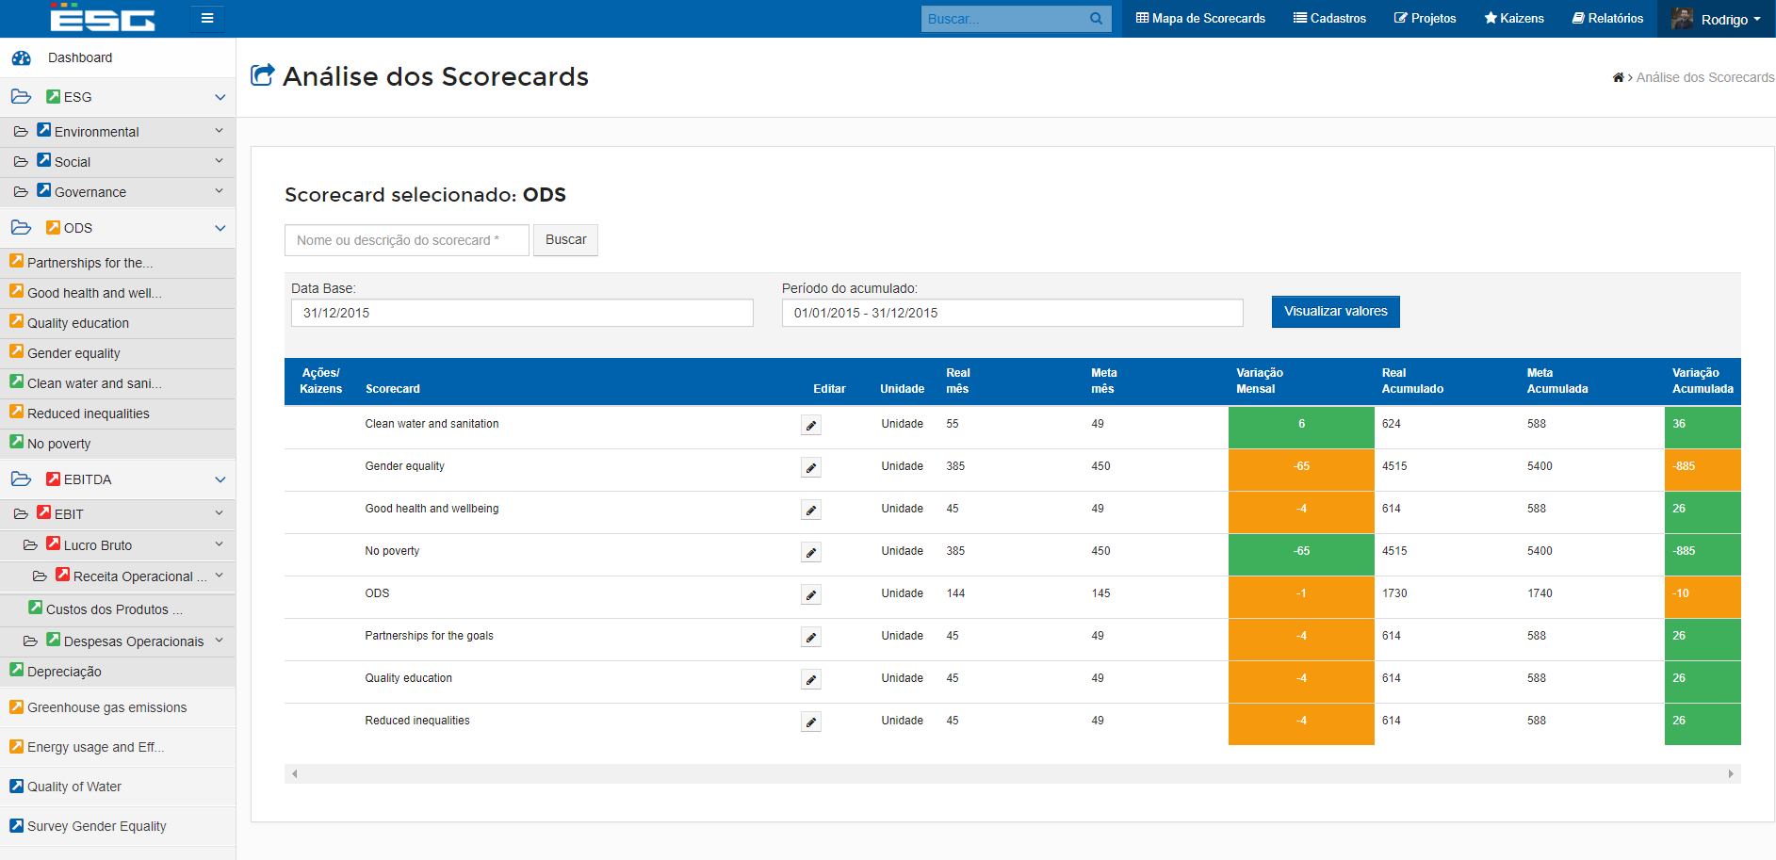
Task: Open the Projetos menu
Action: [x=1425, y=18]
